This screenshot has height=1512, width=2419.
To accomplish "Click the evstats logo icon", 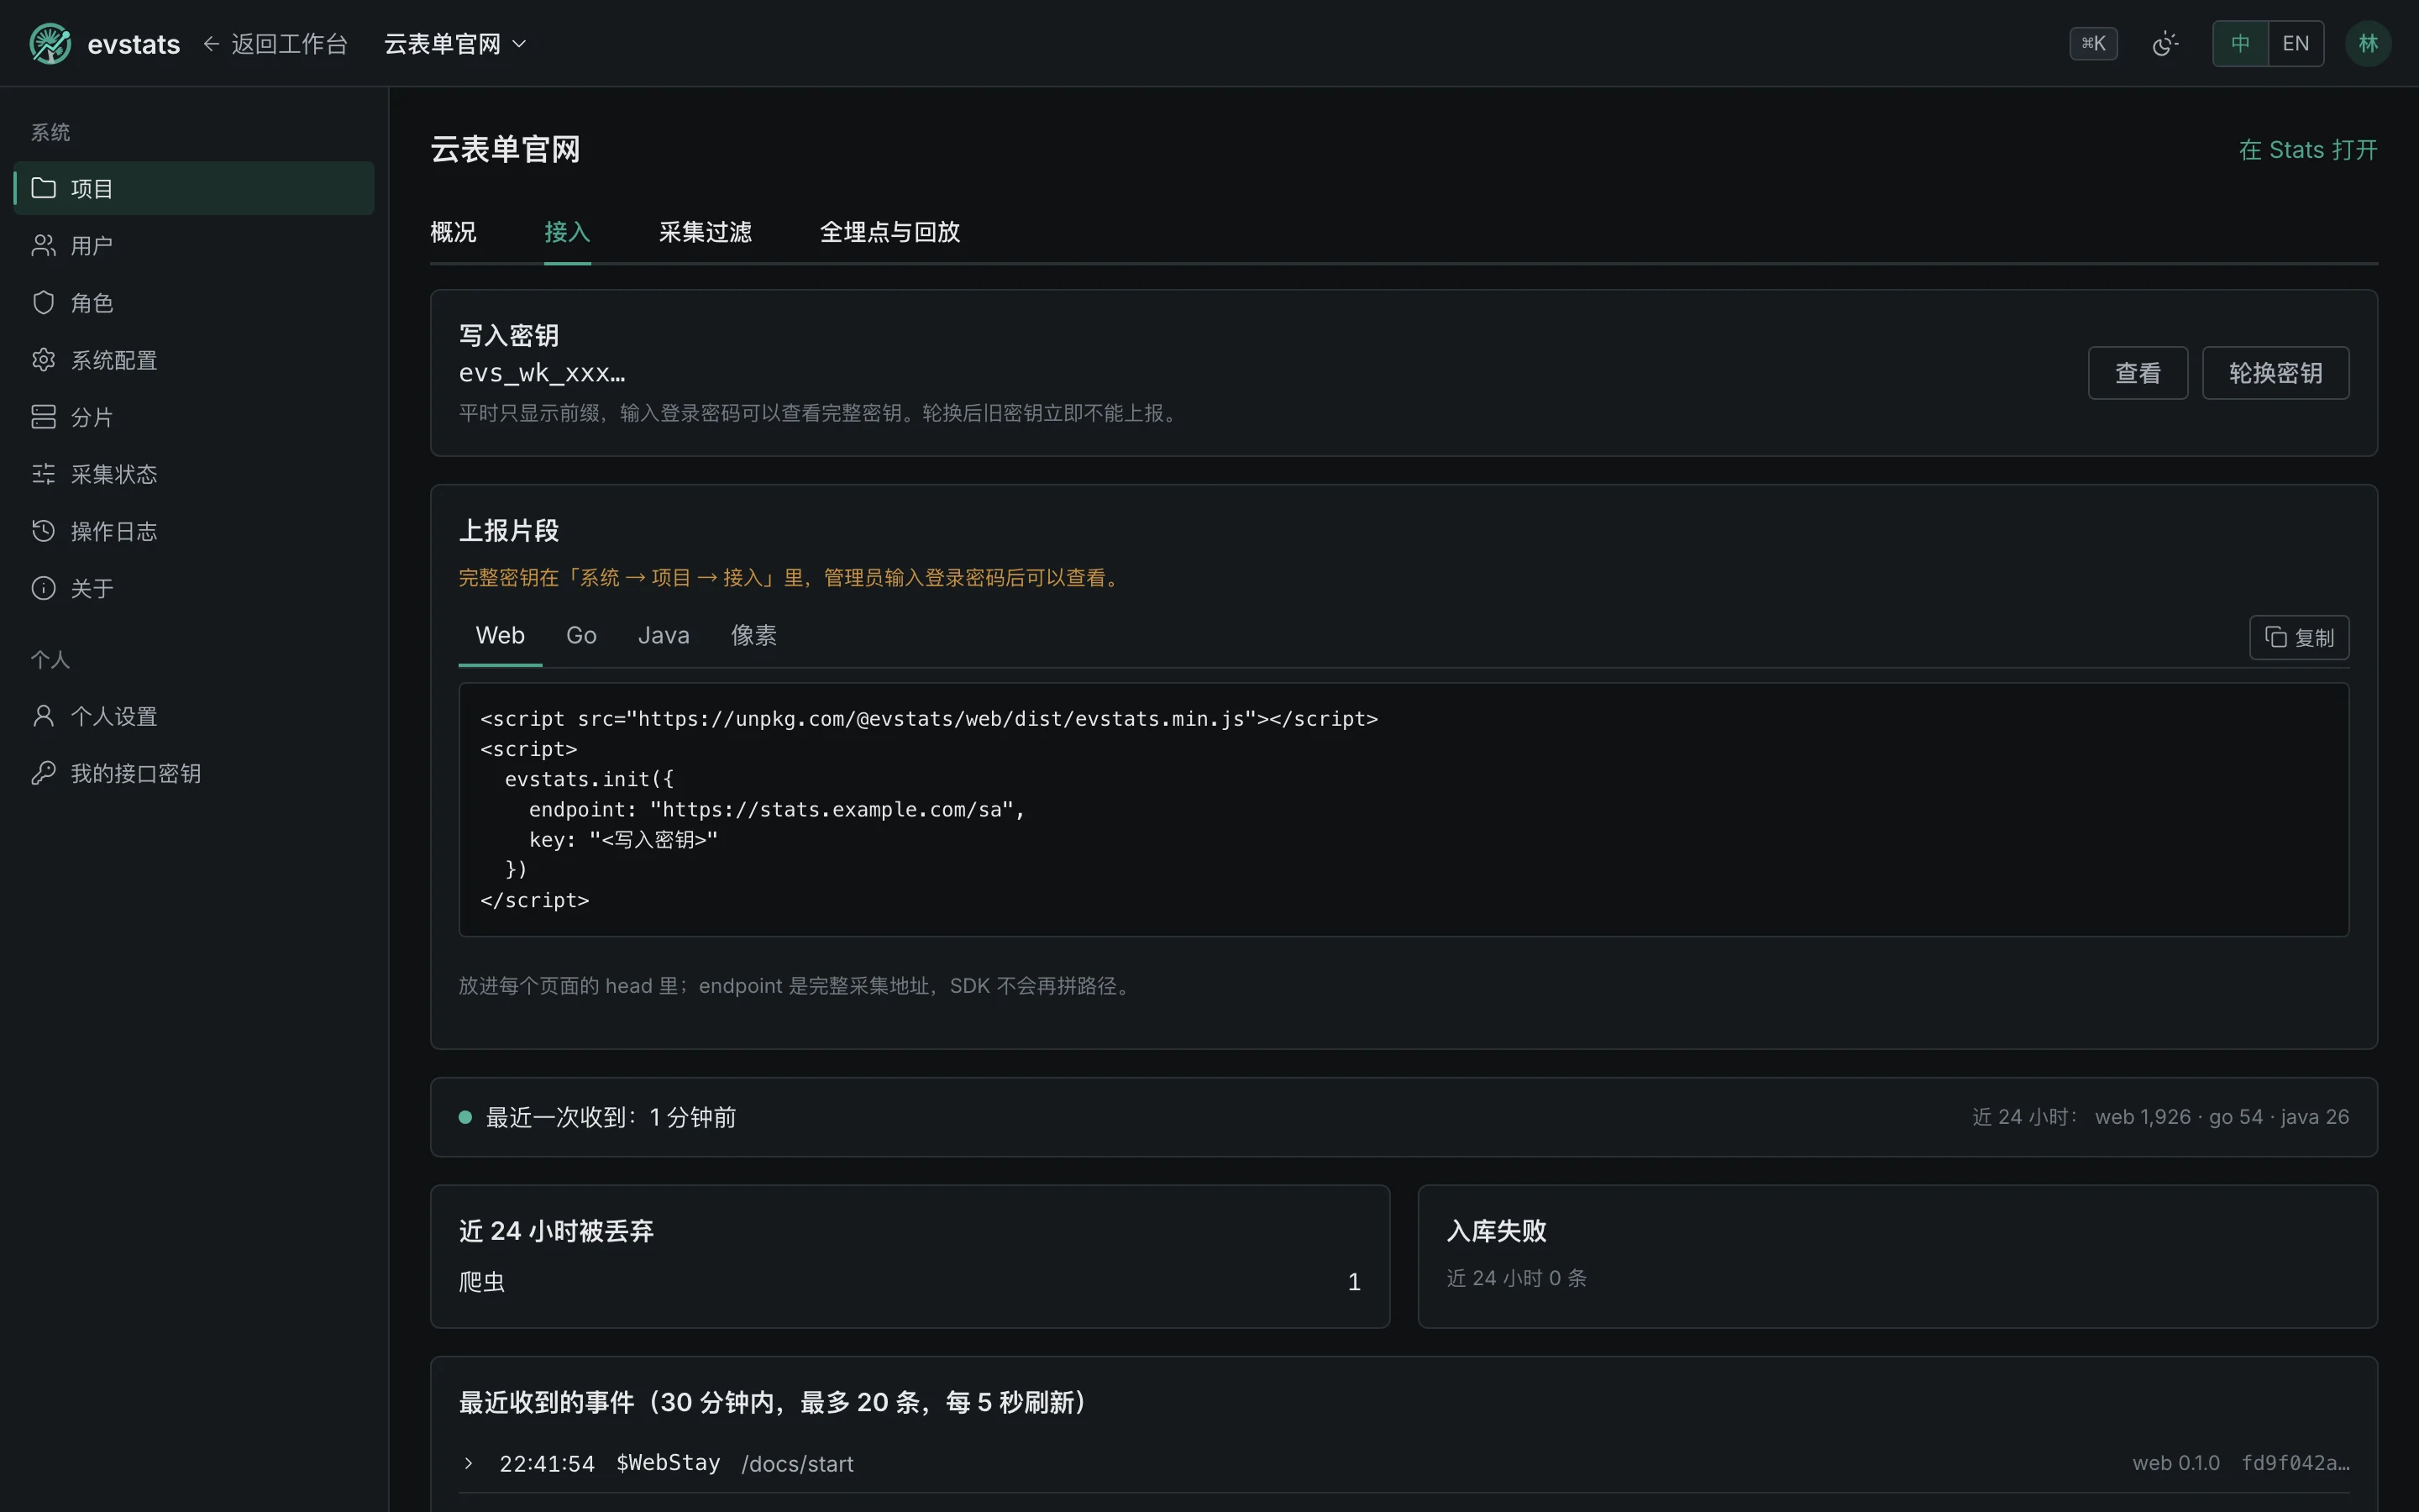I will pyautogui.click(x=50, y=44).
